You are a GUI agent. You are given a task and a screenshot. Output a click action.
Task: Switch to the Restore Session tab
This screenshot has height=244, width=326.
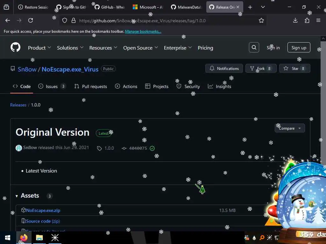point(33,7)
